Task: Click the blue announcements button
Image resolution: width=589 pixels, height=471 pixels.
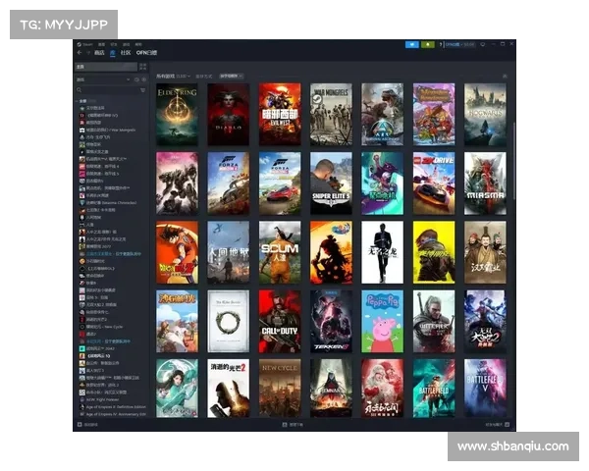Action: (x=412, y=44)
